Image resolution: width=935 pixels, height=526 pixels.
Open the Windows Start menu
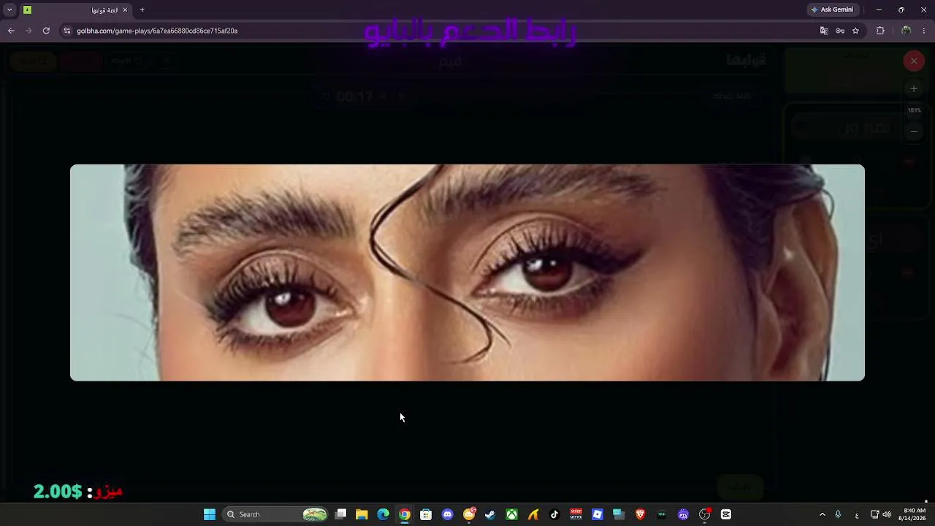tap(210, 514)
